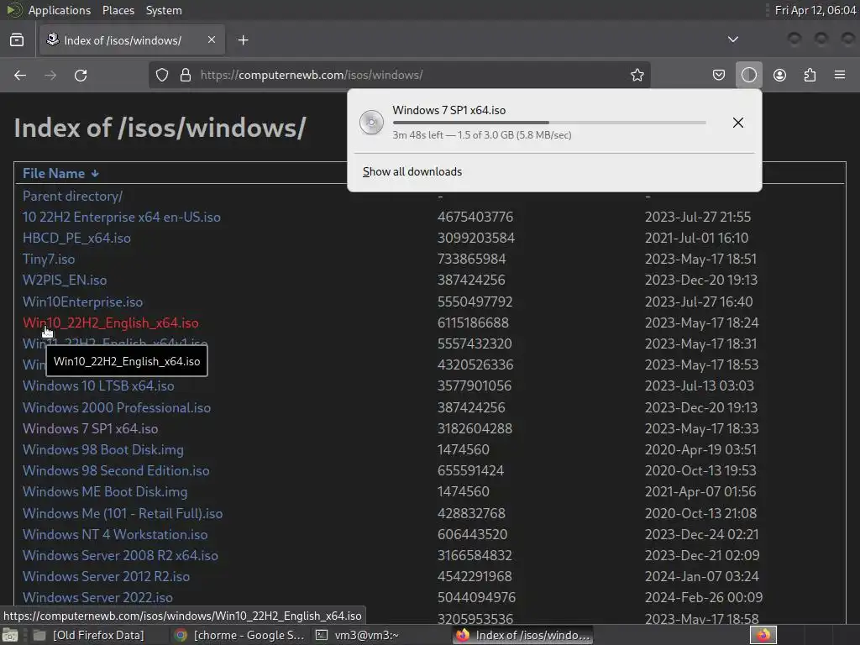Open Windows Server 2022.iso link
This screenshot has width=860, height=645.
97,597
